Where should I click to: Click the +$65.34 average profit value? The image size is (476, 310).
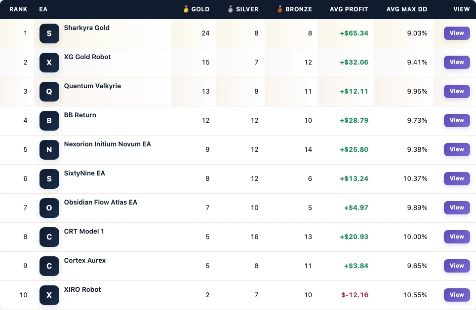point(354,34)
